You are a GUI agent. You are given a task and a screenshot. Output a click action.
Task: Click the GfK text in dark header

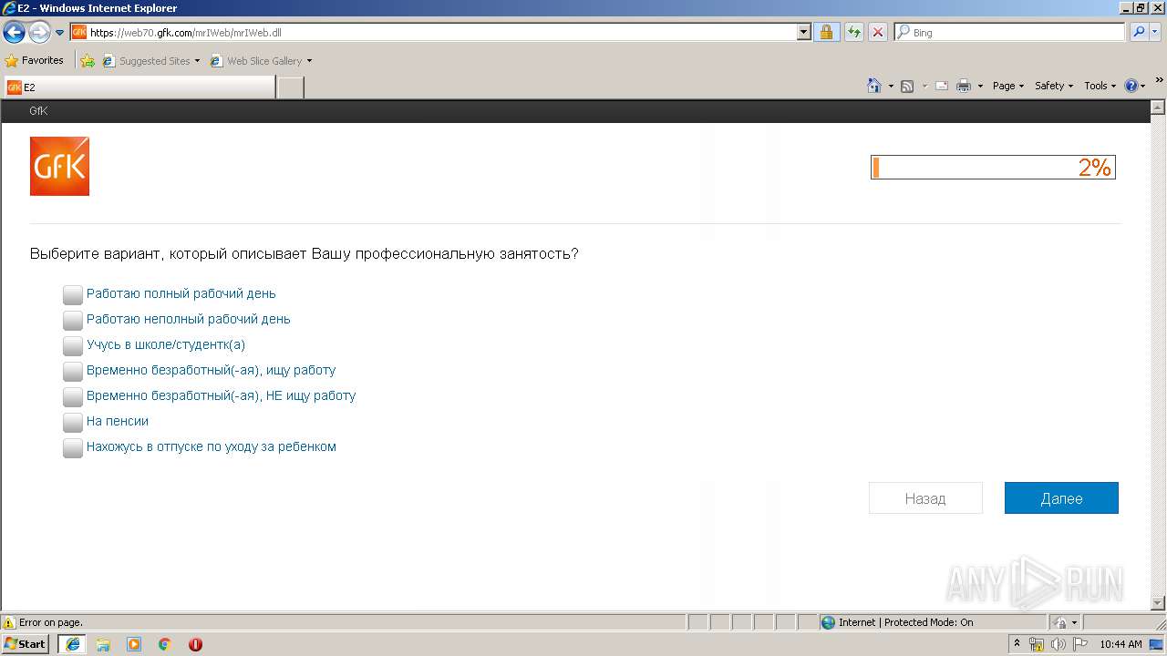38,110
